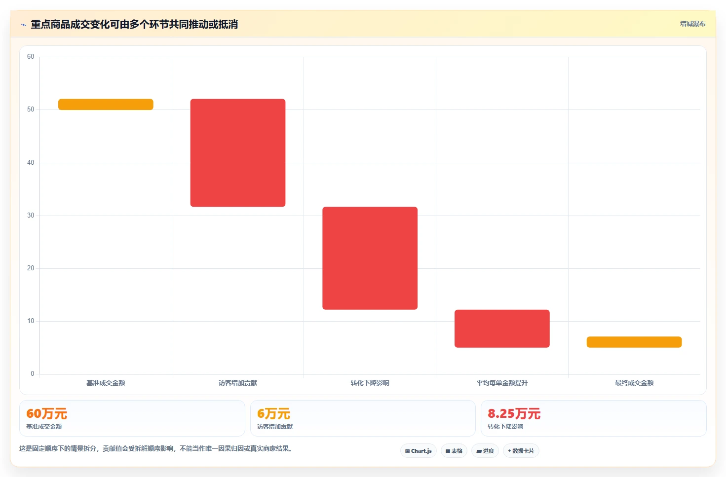Click the x-axis label 访客增加贡献
The height and width of the screenshot is (477, 726).
pyautogui.click(x=238, y=383)
